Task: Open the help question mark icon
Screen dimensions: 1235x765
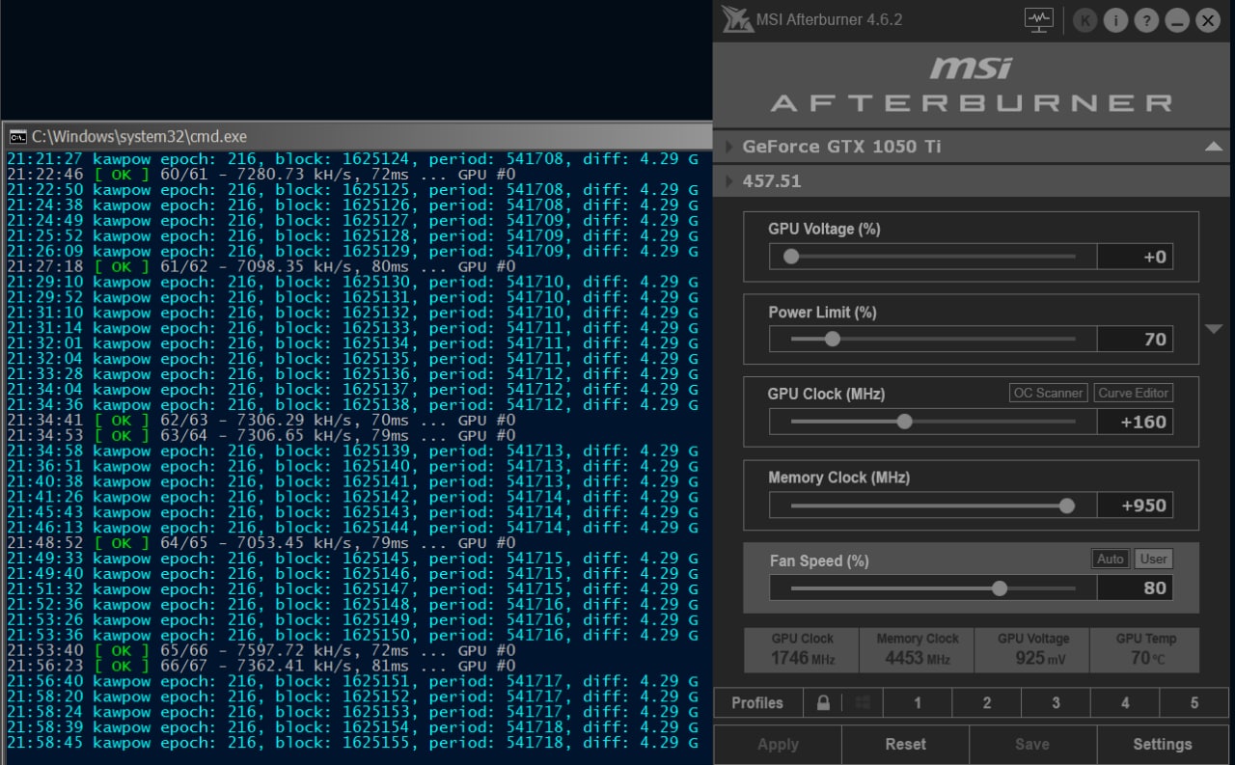Action: point(1146,20)
